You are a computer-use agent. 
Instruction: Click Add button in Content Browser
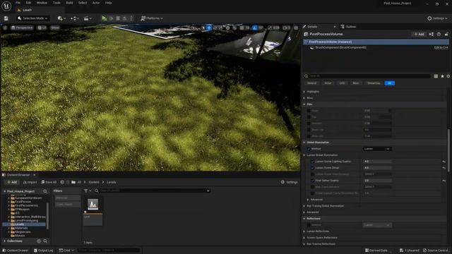tap(12, 182)
